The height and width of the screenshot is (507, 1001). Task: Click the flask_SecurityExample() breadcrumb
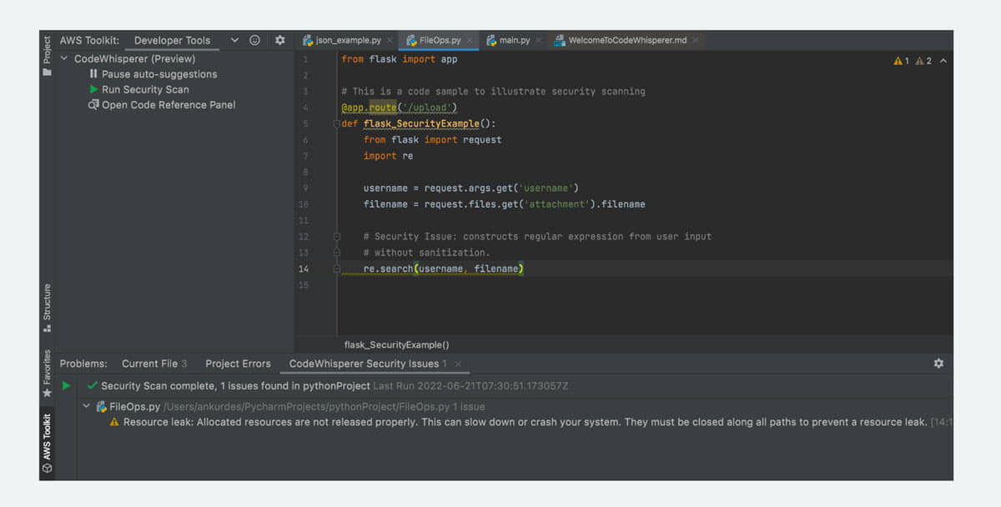pos(397,344)
